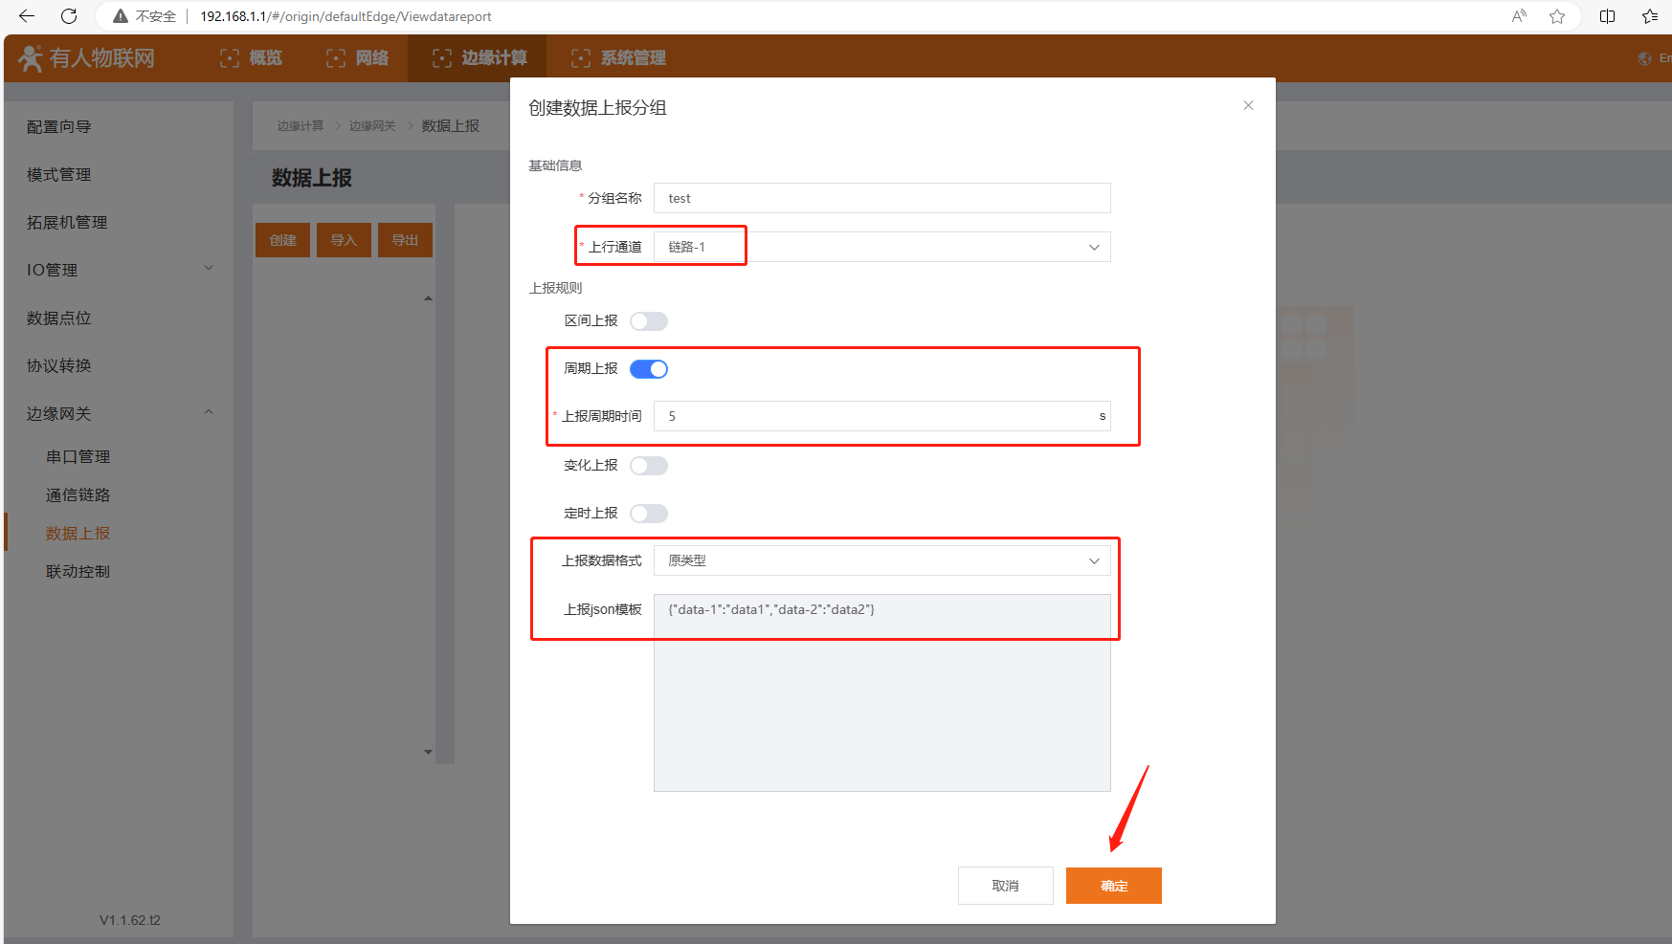Image resolution: width=1672 pixels, height=944 pixels.
Task: Enable the 区间上报 toggle
Action: [x=648, y=321]
